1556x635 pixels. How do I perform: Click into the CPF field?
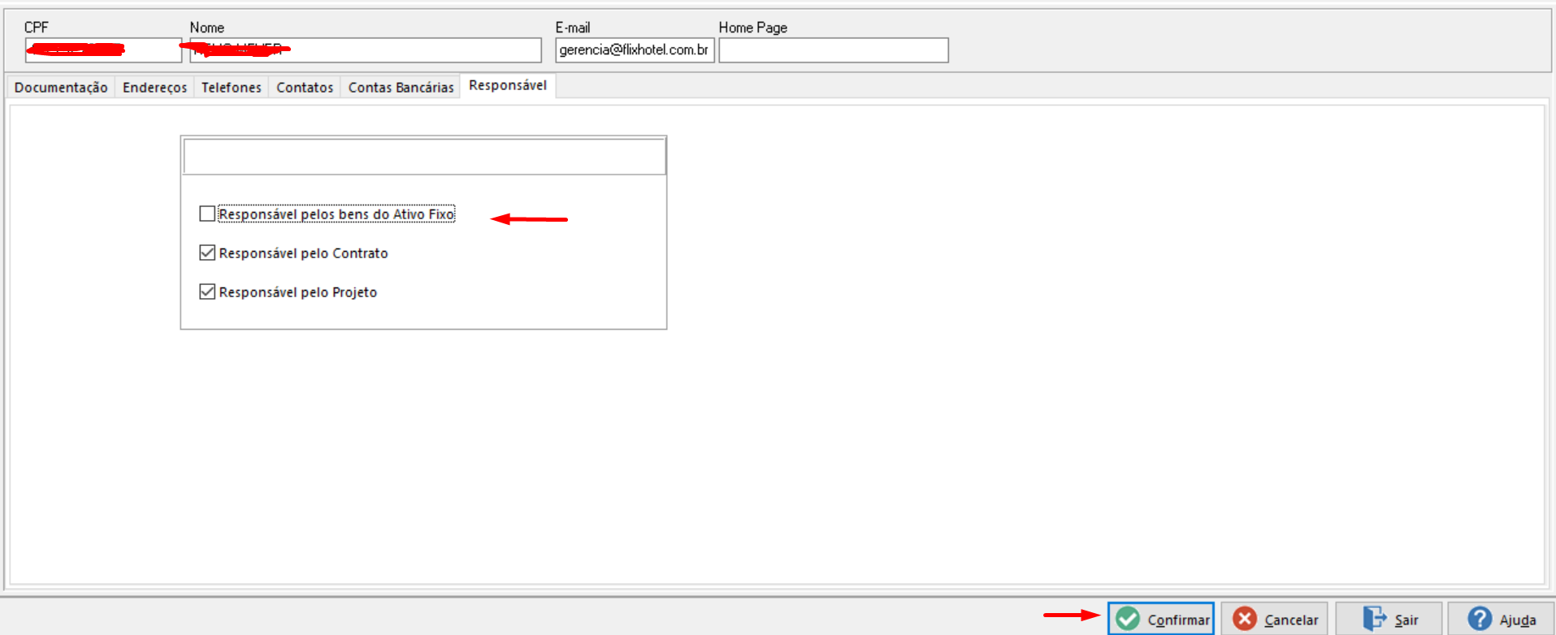tap(103, 50)
